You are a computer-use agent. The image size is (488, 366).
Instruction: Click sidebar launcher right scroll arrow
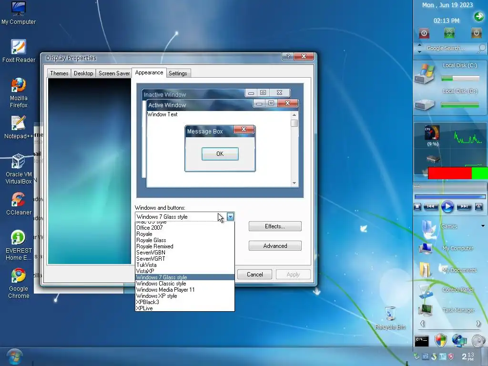(478, 324)
